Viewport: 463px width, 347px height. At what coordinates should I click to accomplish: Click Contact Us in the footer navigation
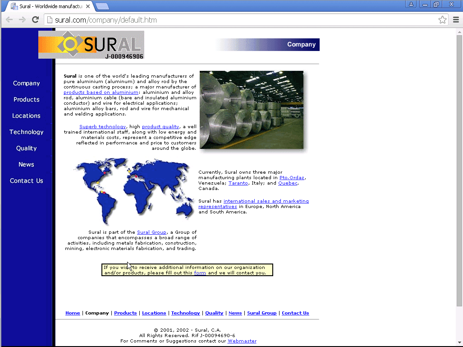click(295, 313)
